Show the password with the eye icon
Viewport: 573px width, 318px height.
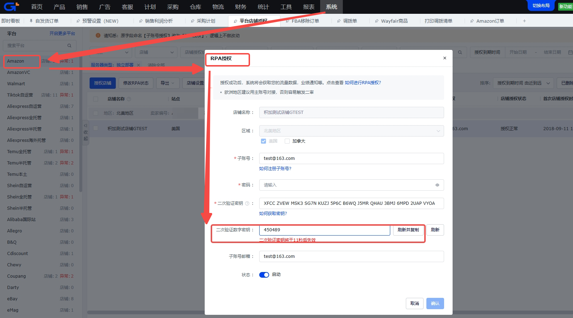[437, 185]
